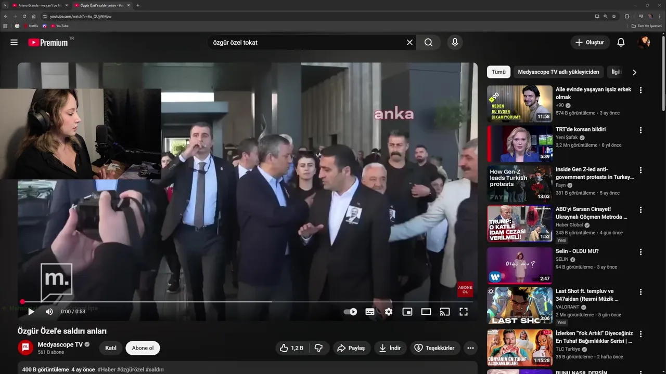Seek along the video progress bar

(248, 301)
